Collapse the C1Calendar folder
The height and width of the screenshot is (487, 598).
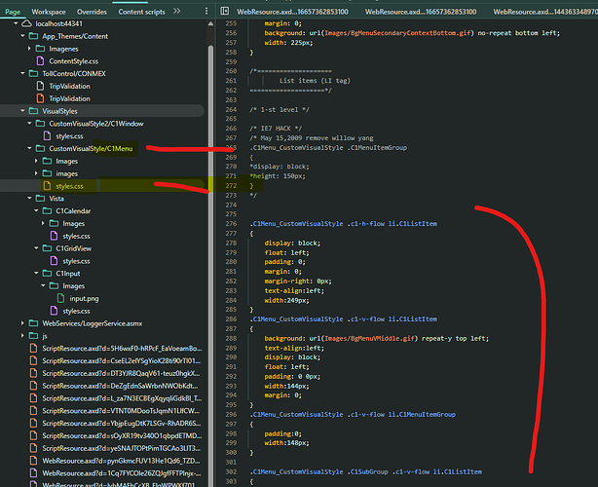click(36, 210)
